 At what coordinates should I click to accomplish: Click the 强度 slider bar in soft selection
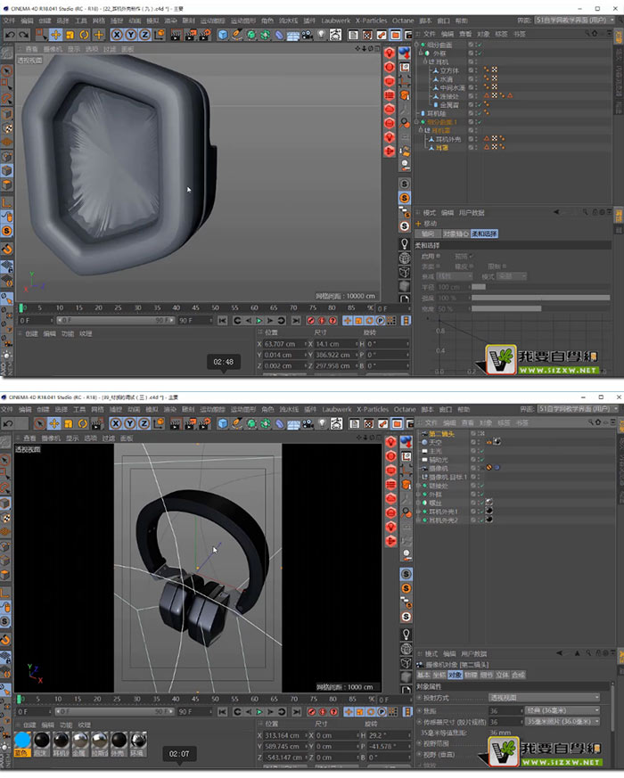[540, 298]
